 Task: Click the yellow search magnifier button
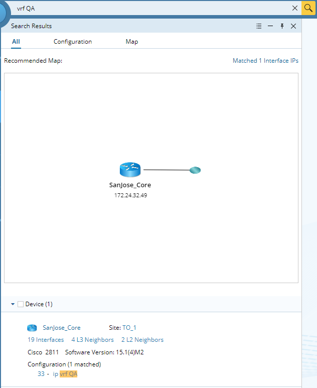[308, 8]
